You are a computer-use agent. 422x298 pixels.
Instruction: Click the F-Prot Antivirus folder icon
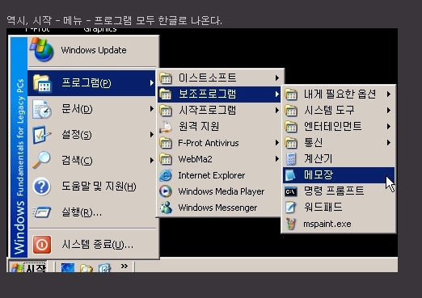(166, 143)
